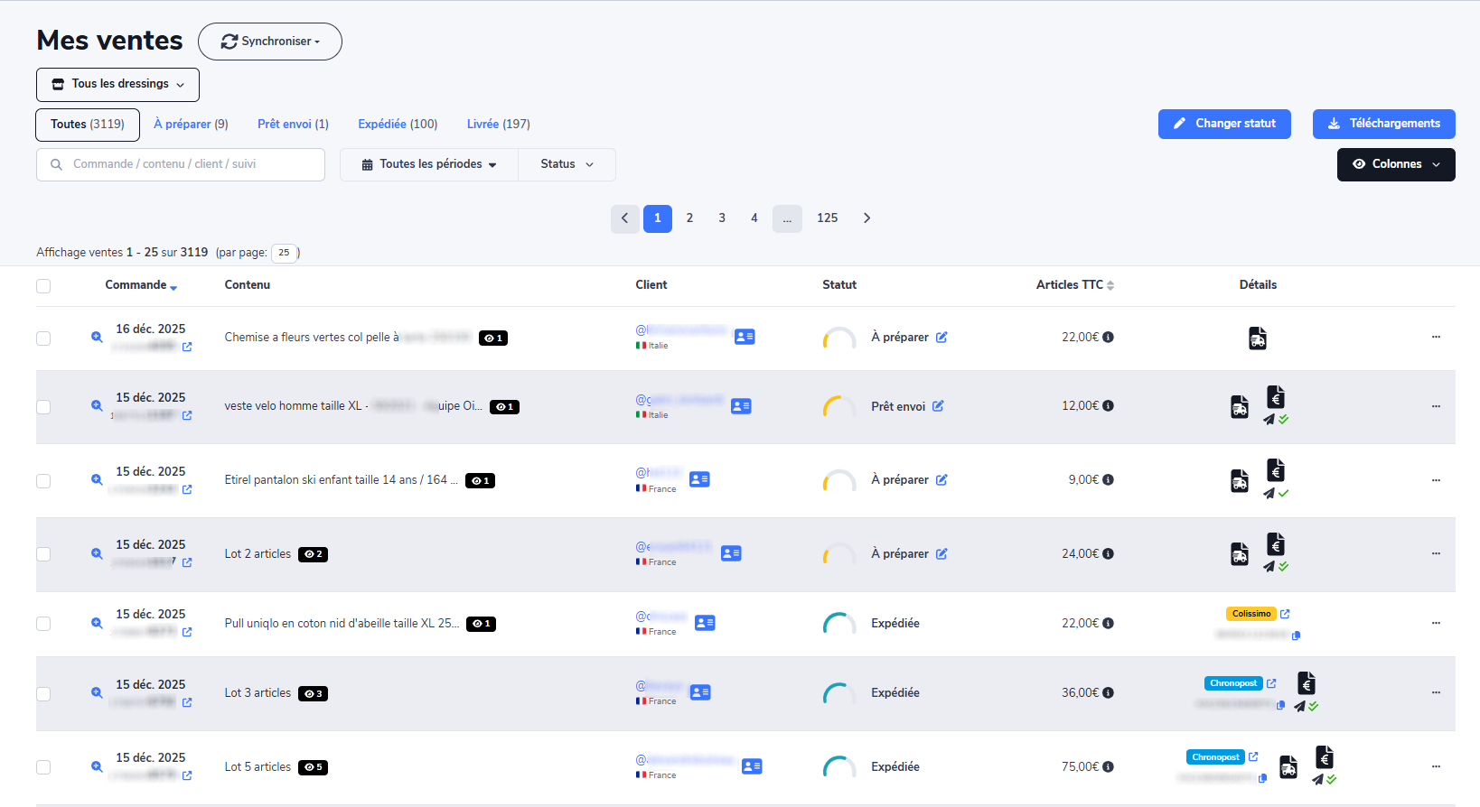The height and width of the screenshot is (807, 1480).
Task: Open the more options menu for Lot 5 articles
Action: coord(1435,766)
